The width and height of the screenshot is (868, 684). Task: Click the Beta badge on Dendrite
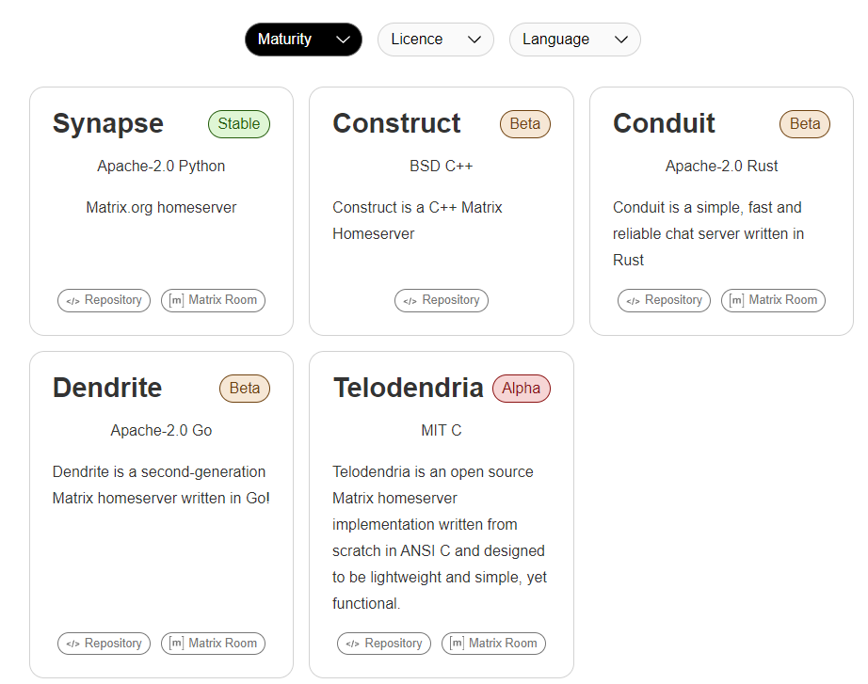click(x=245, y=389)
